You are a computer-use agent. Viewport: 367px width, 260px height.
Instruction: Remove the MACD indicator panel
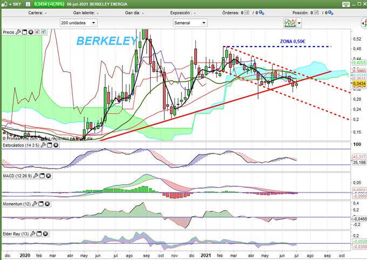point(48,176)
